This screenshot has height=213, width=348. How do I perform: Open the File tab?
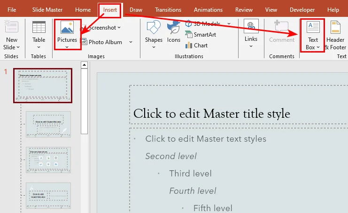click(x=12, y=10)
